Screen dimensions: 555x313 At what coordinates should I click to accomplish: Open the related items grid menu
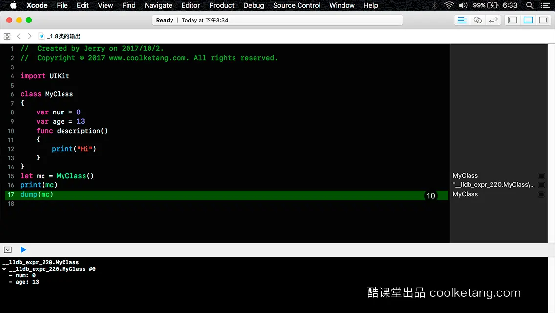[7, 36]
